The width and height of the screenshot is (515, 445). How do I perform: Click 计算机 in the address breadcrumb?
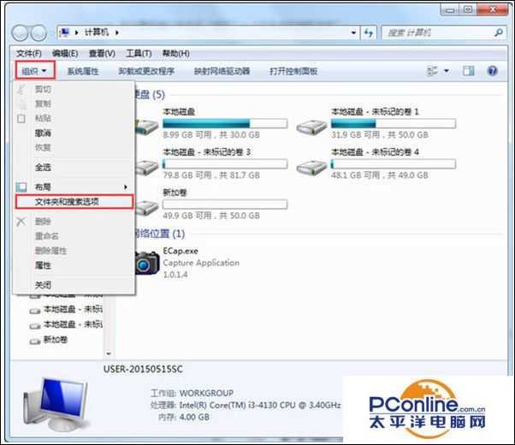pos(96,33)
